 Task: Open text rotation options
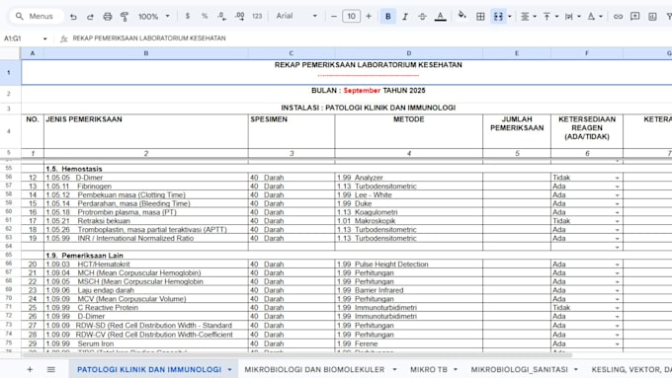(x=595, y=16)
